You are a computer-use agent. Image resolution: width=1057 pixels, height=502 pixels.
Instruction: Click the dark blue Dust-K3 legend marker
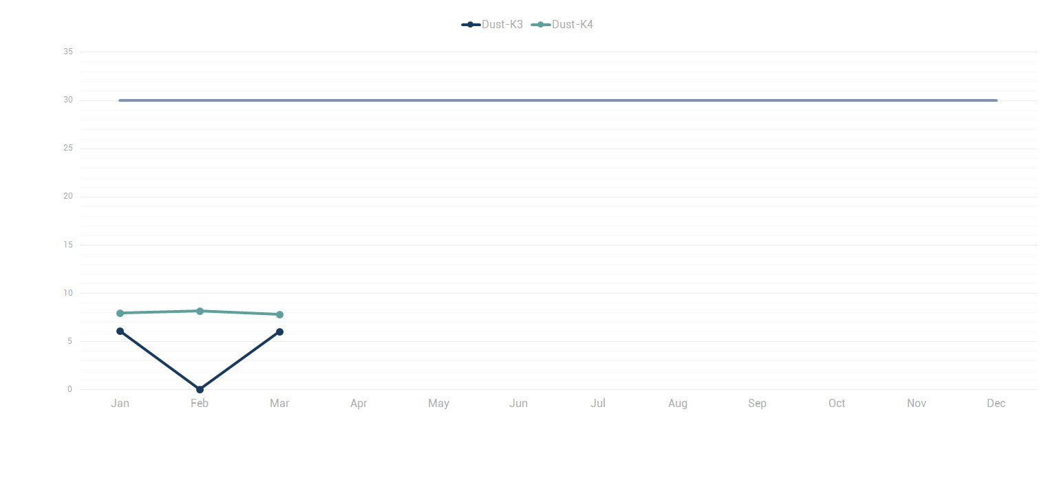coord(471,25)
